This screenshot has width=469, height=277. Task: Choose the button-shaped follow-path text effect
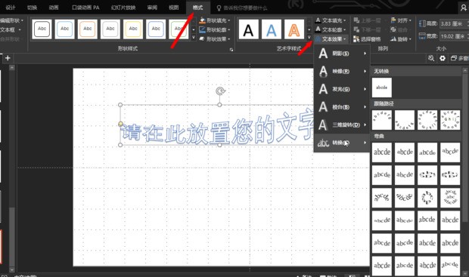(450, 120)
